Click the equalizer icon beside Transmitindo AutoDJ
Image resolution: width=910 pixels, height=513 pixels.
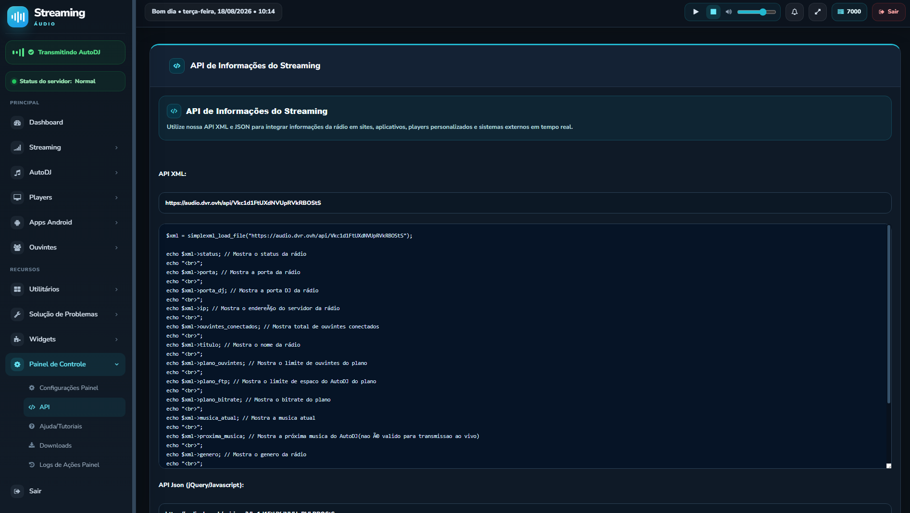pos(18,52)
